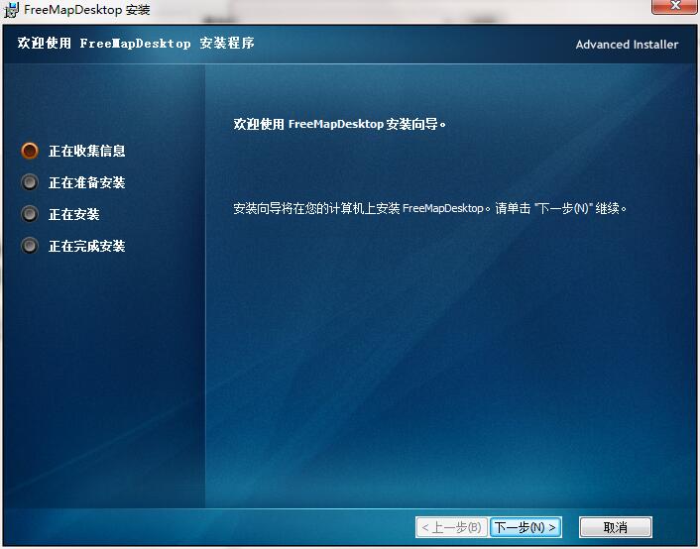Click the 正在收集信息 step label
This screenshot has height=549, width=700.
click(x=87, y=151)
